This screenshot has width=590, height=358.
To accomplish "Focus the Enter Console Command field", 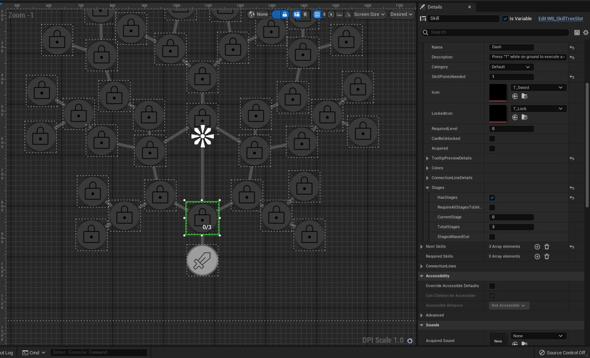I will click(99, 353).
